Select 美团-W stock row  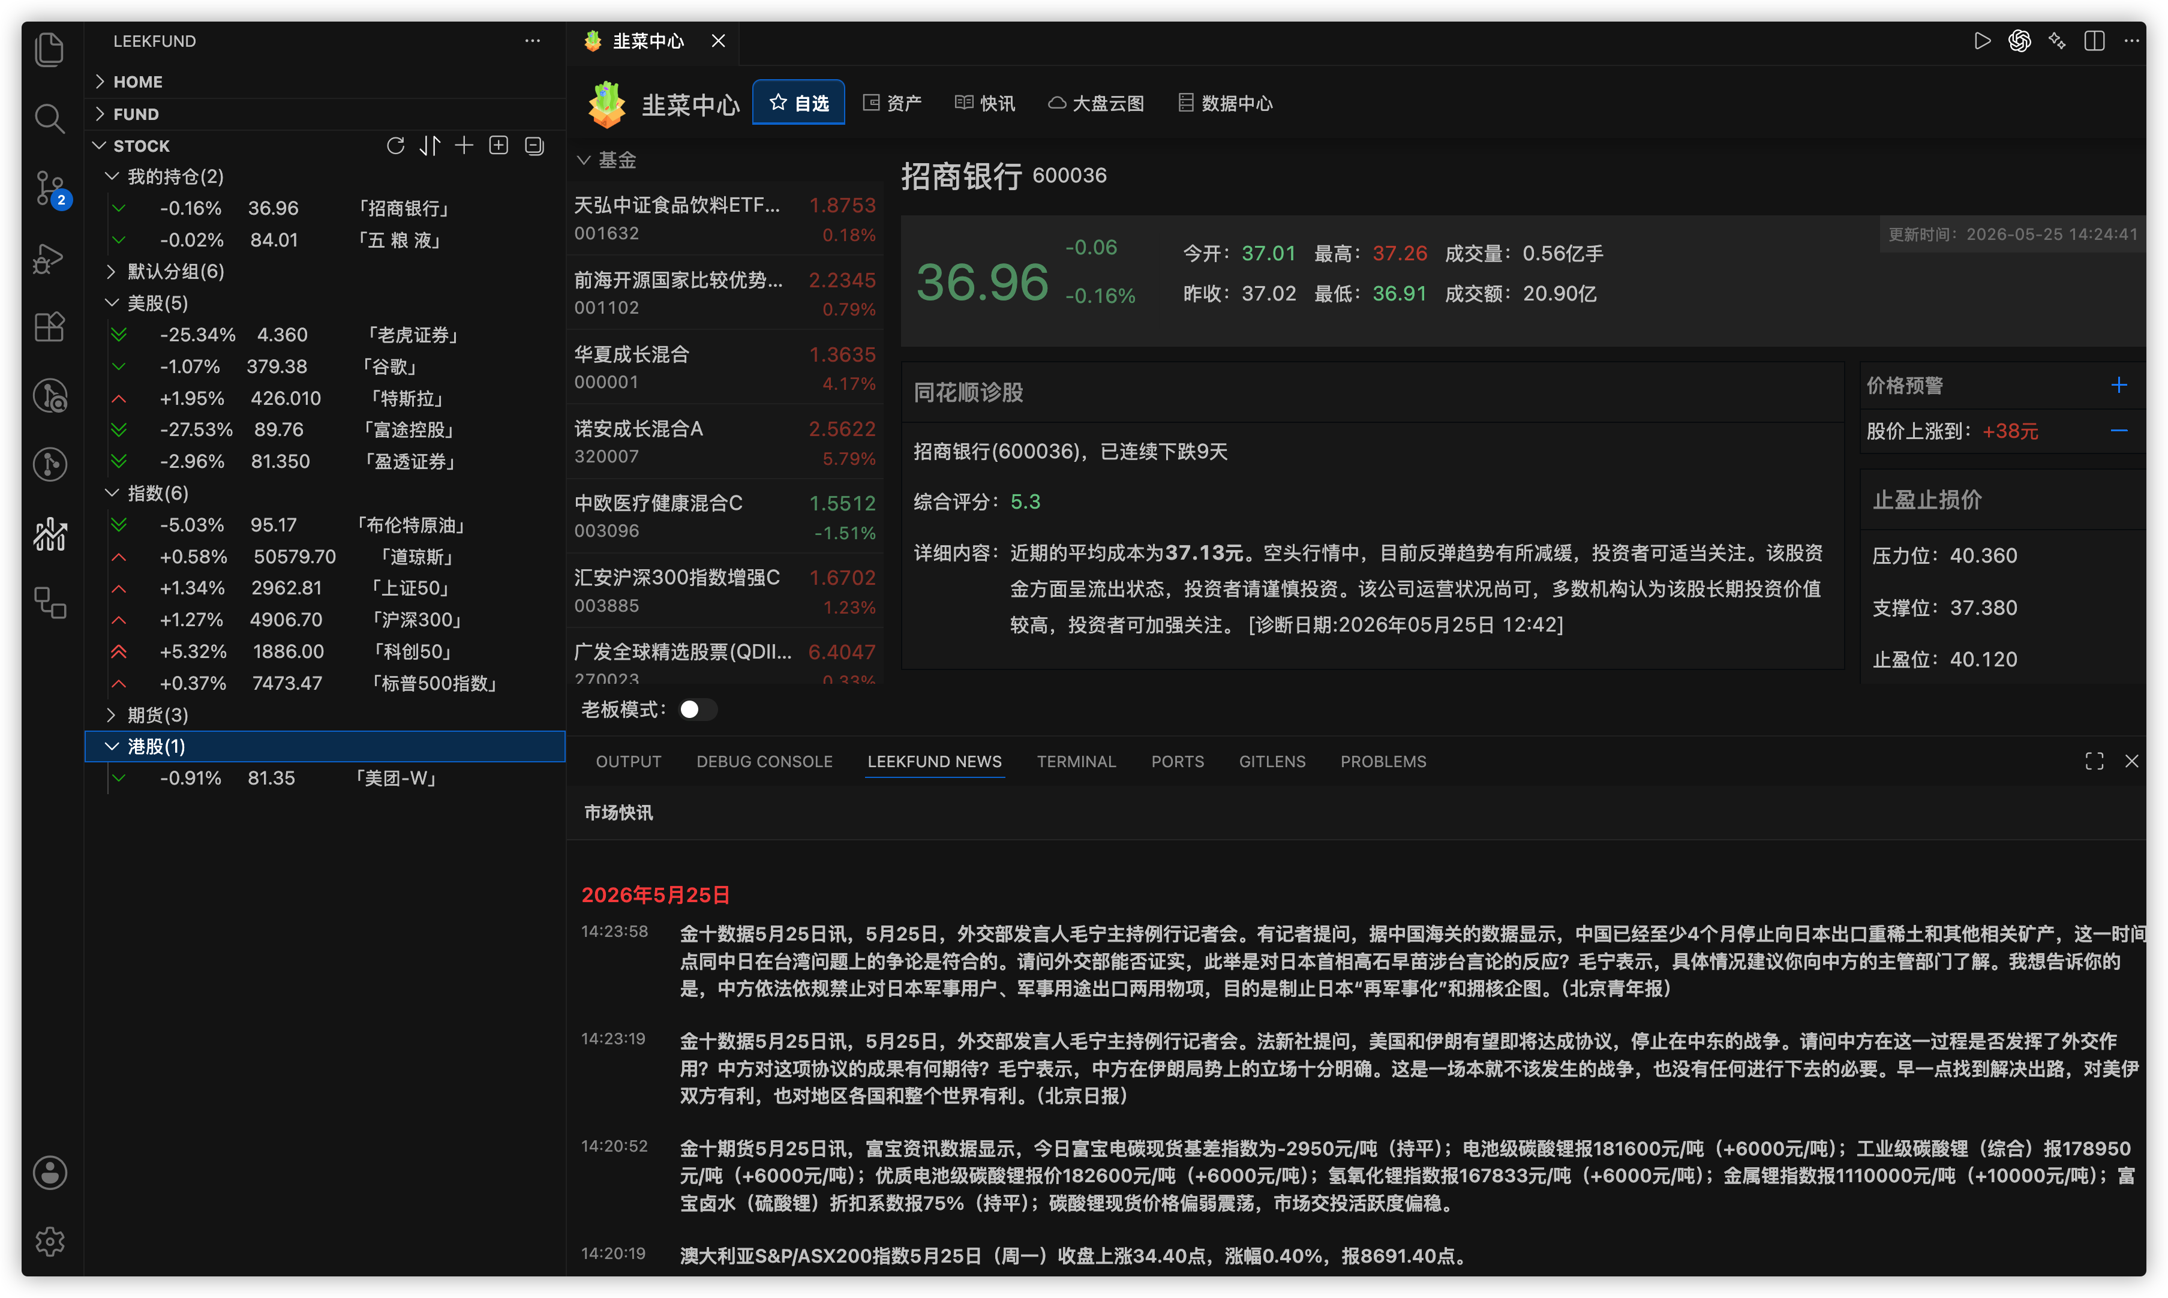(323, 777)
